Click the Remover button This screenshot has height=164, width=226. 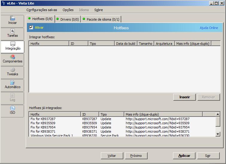(x=209, y=97)
